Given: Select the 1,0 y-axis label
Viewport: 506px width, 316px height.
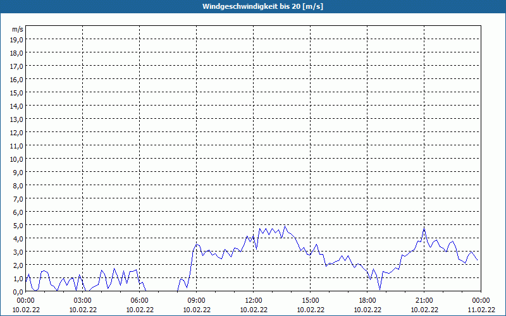Looking at the screenshot, I should coord(18,279).
